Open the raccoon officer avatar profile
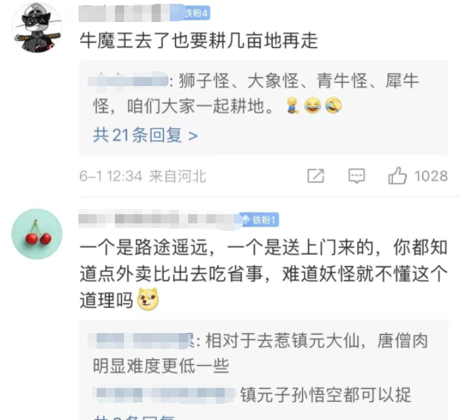 click(x=37, y=27)
